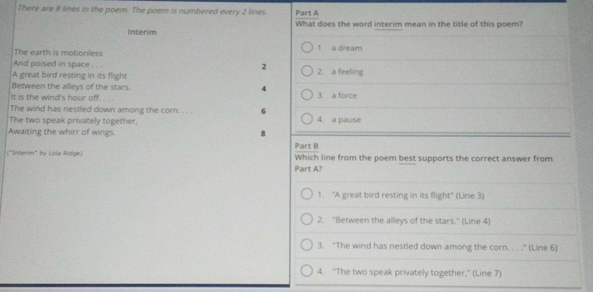Image resolution: width=593 pixels, height=292 pixels.
Task: Click the underlined word 'best' in Part B
Action: tap(407, 159)
